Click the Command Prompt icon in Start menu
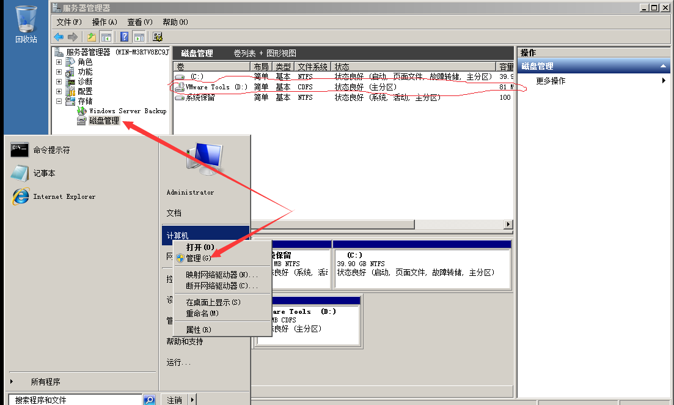 [20, 150]
